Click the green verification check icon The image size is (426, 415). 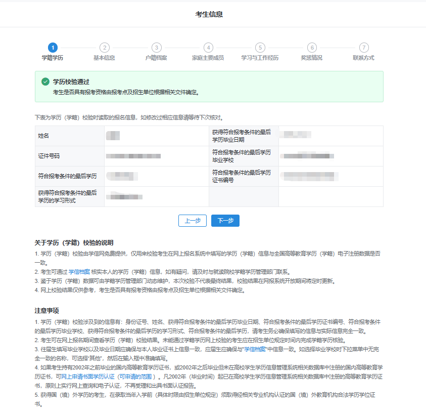pos(45,81)
